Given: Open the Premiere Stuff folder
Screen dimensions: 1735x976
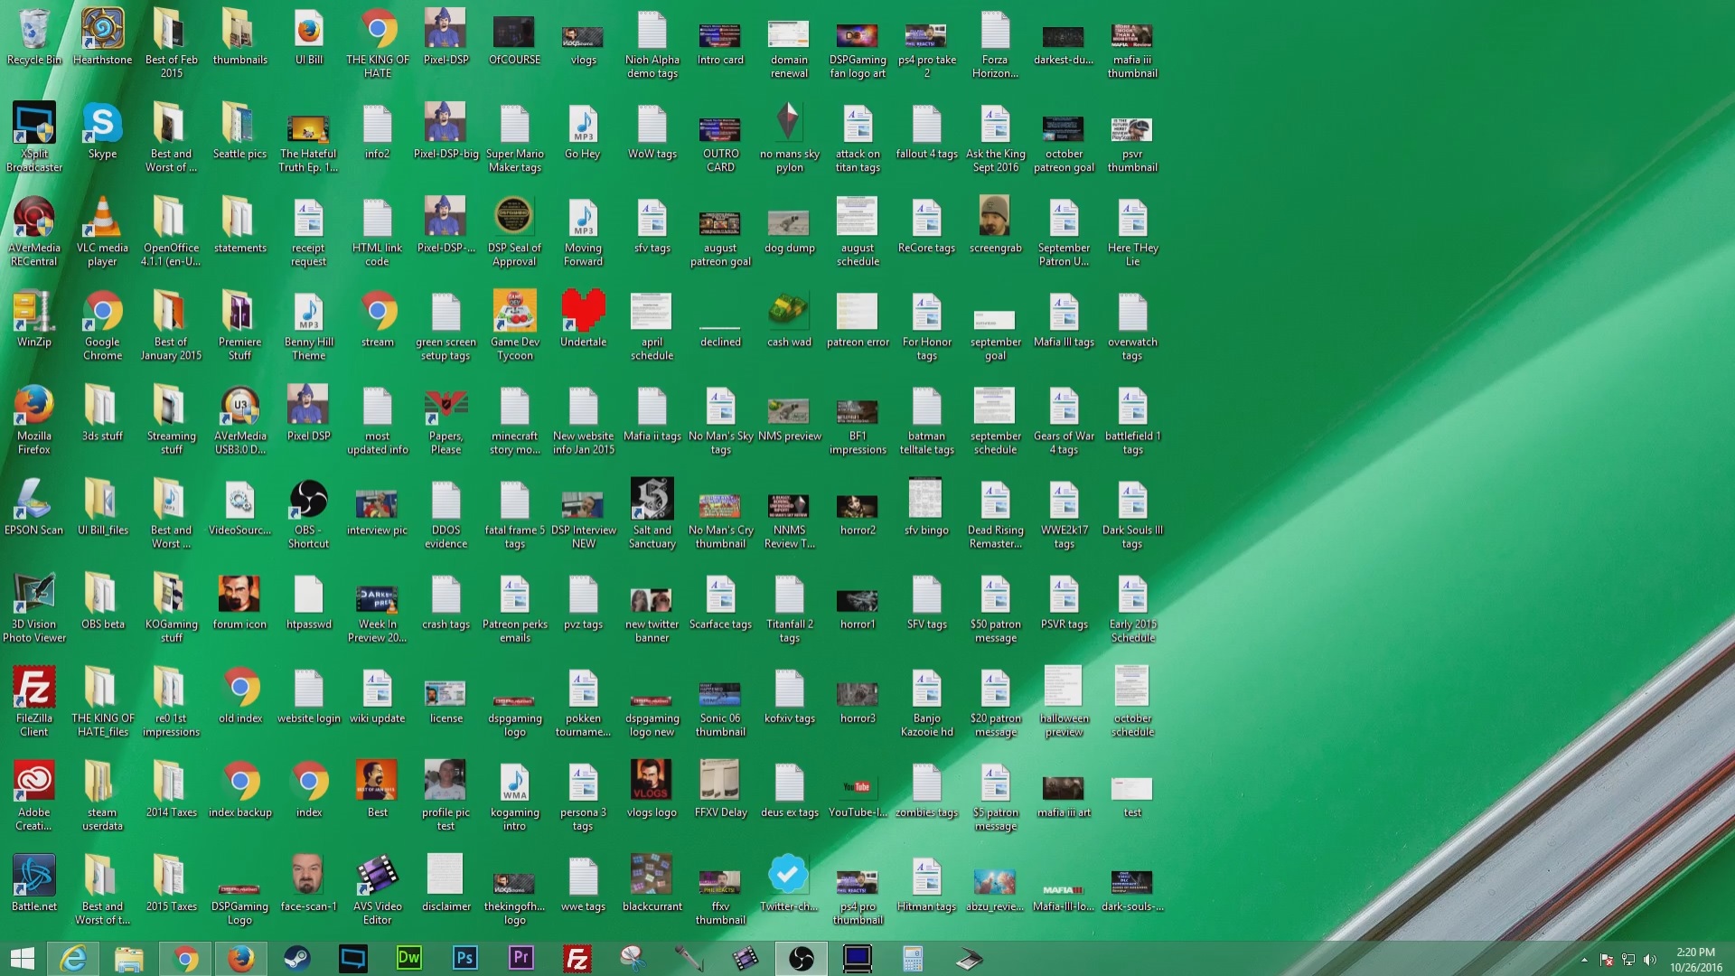Looking at the screenshot, I should (239, 325).
